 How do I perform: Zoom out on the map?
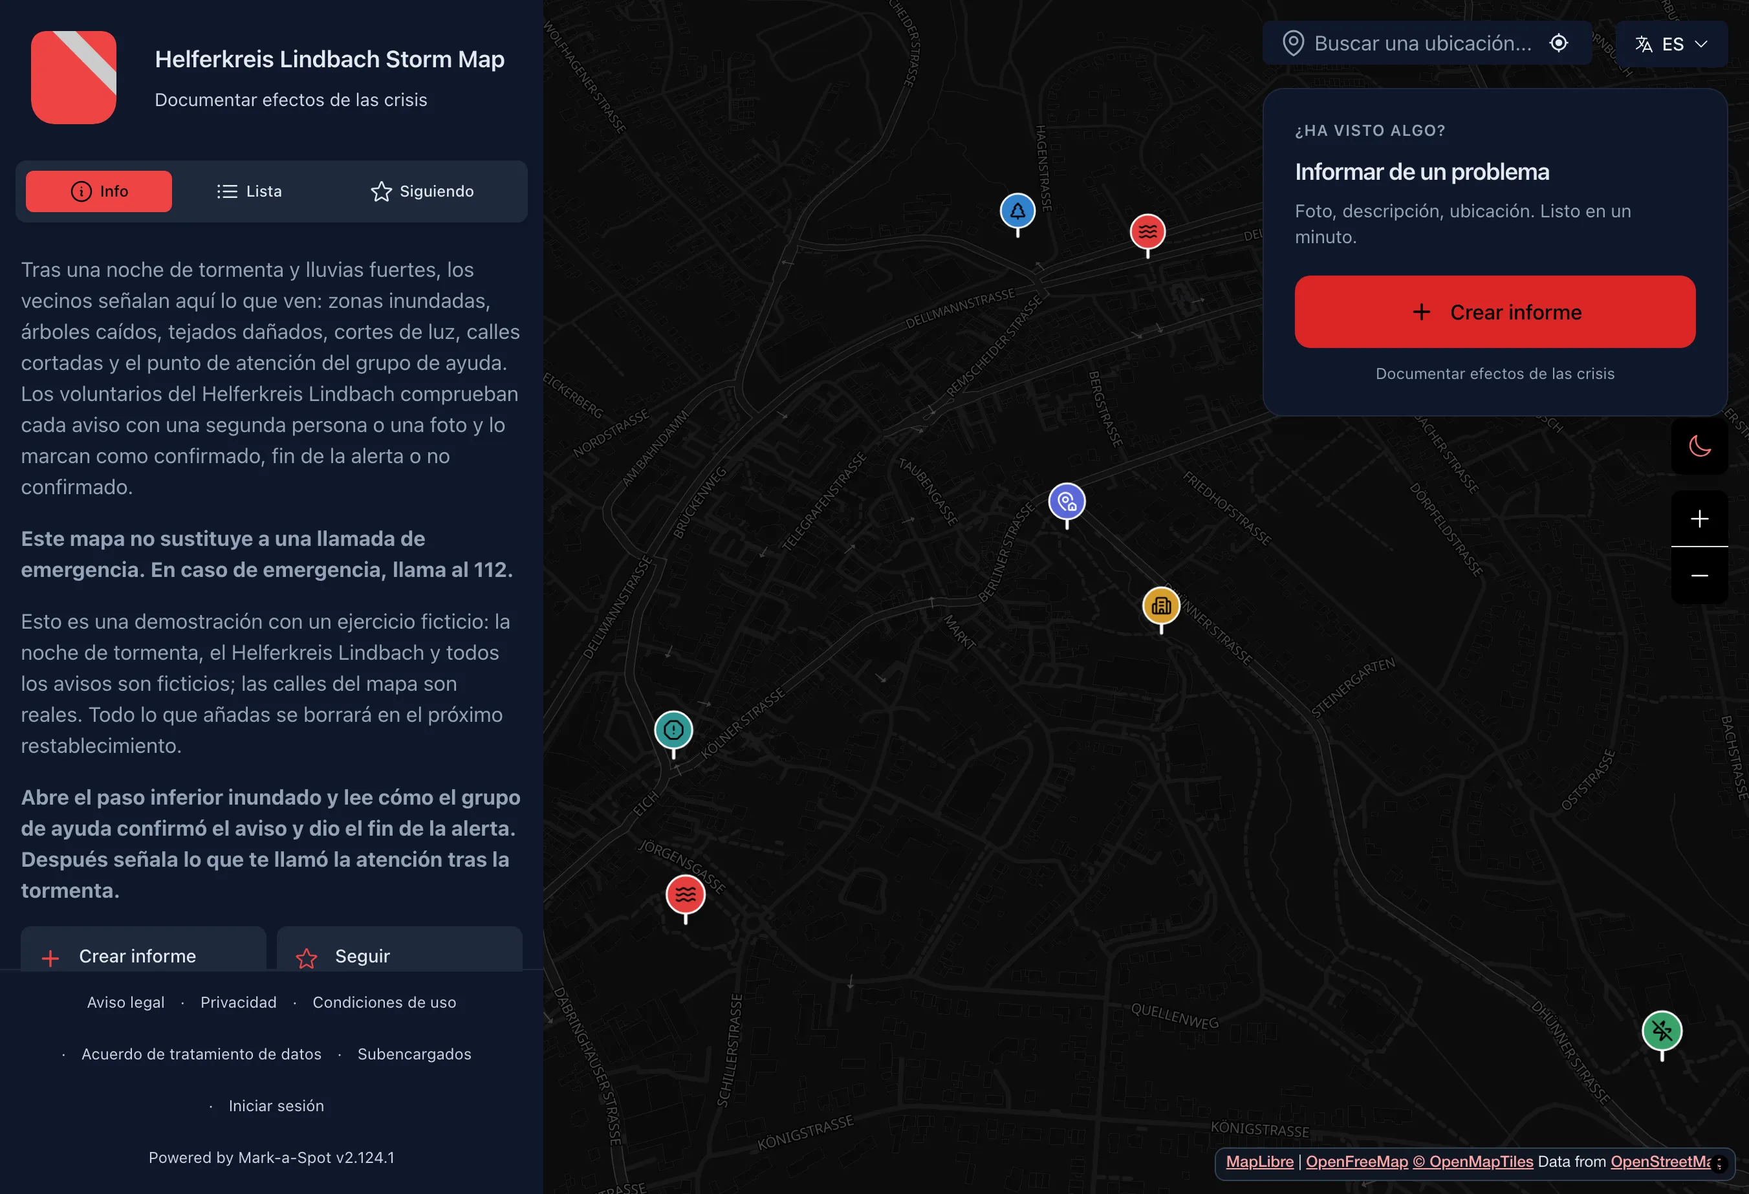[1699, 576]
